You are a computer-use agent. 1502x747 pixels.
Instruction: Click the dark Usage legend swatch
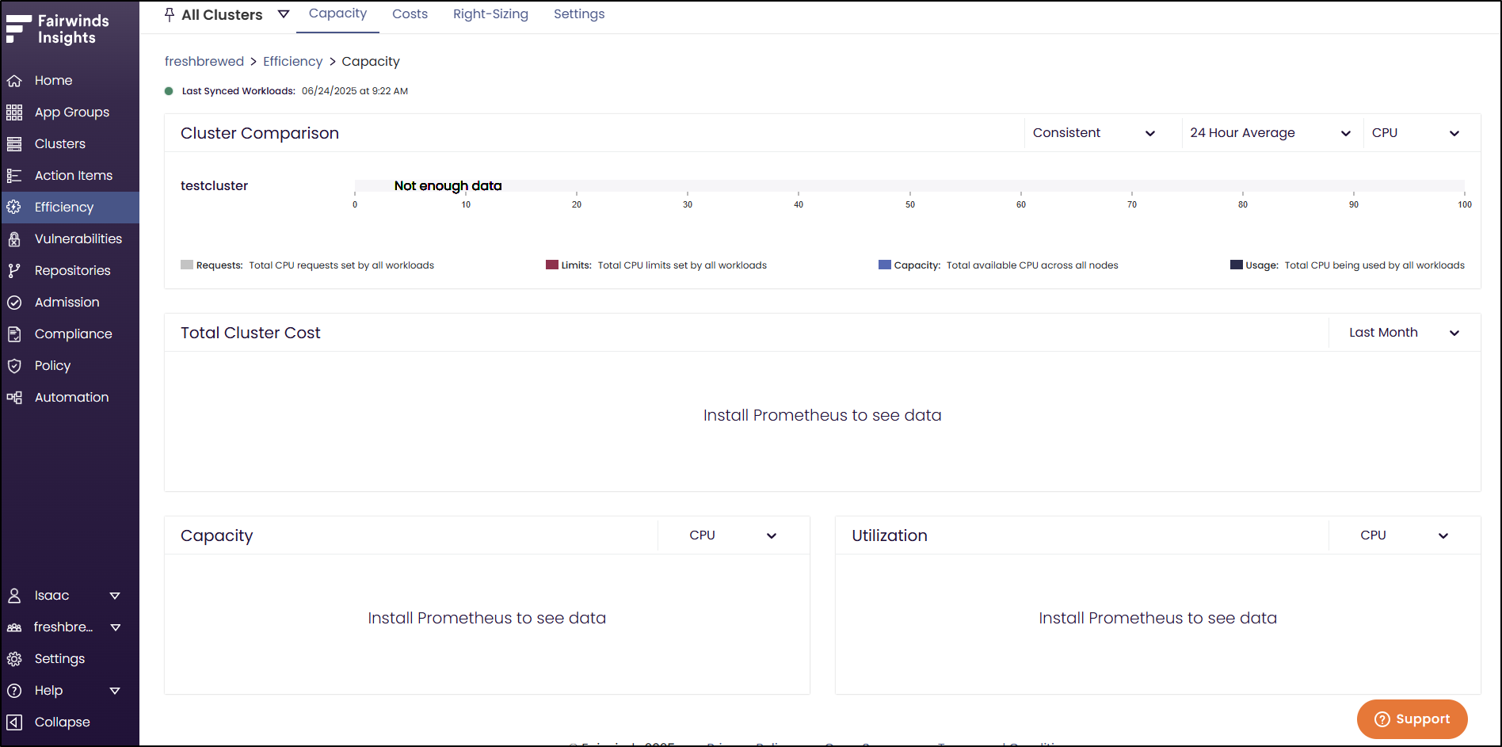click(1236, 265)
